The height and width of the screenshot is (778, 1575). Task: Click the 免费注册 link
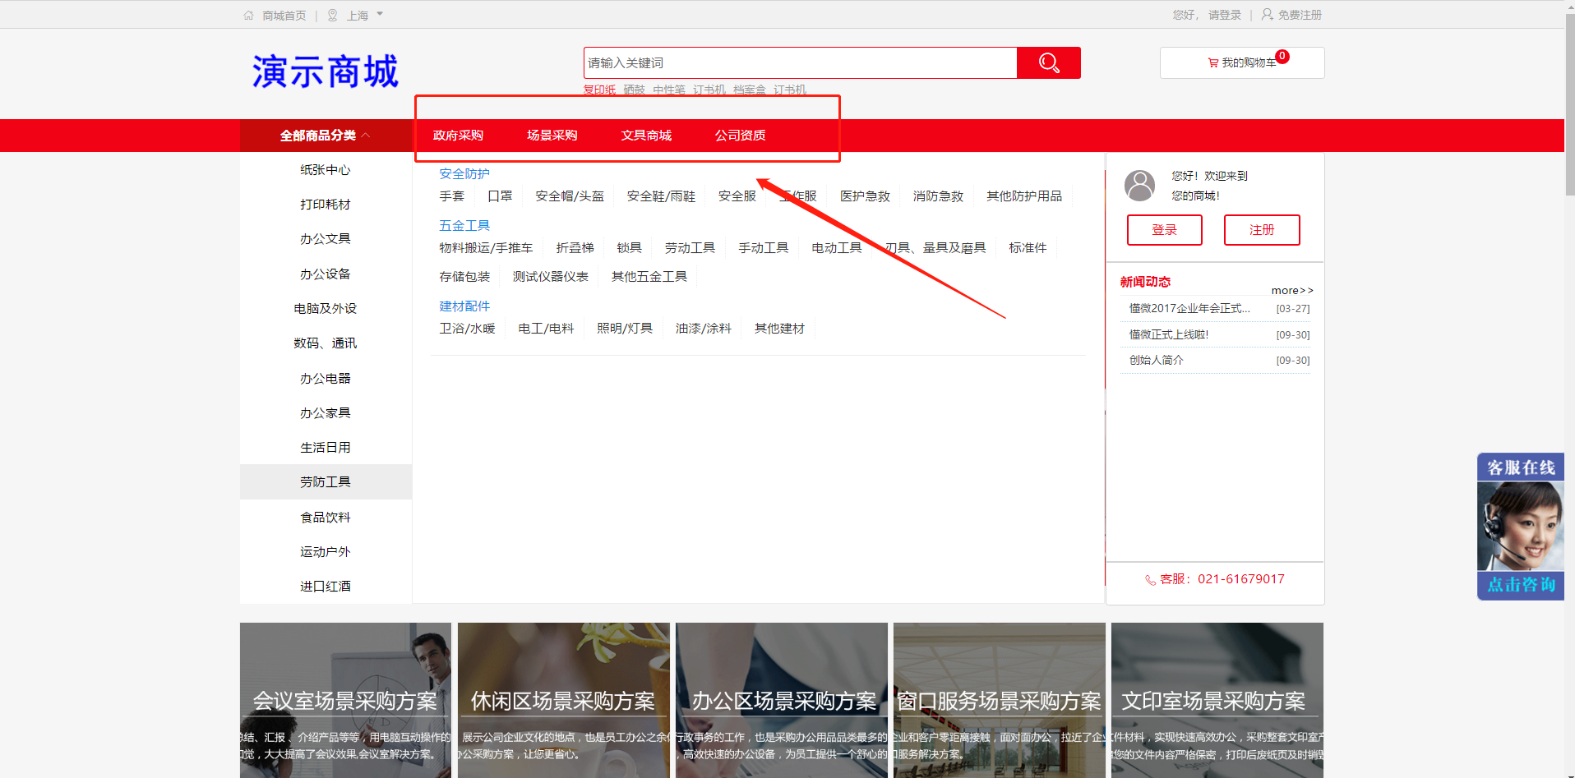1300,15
